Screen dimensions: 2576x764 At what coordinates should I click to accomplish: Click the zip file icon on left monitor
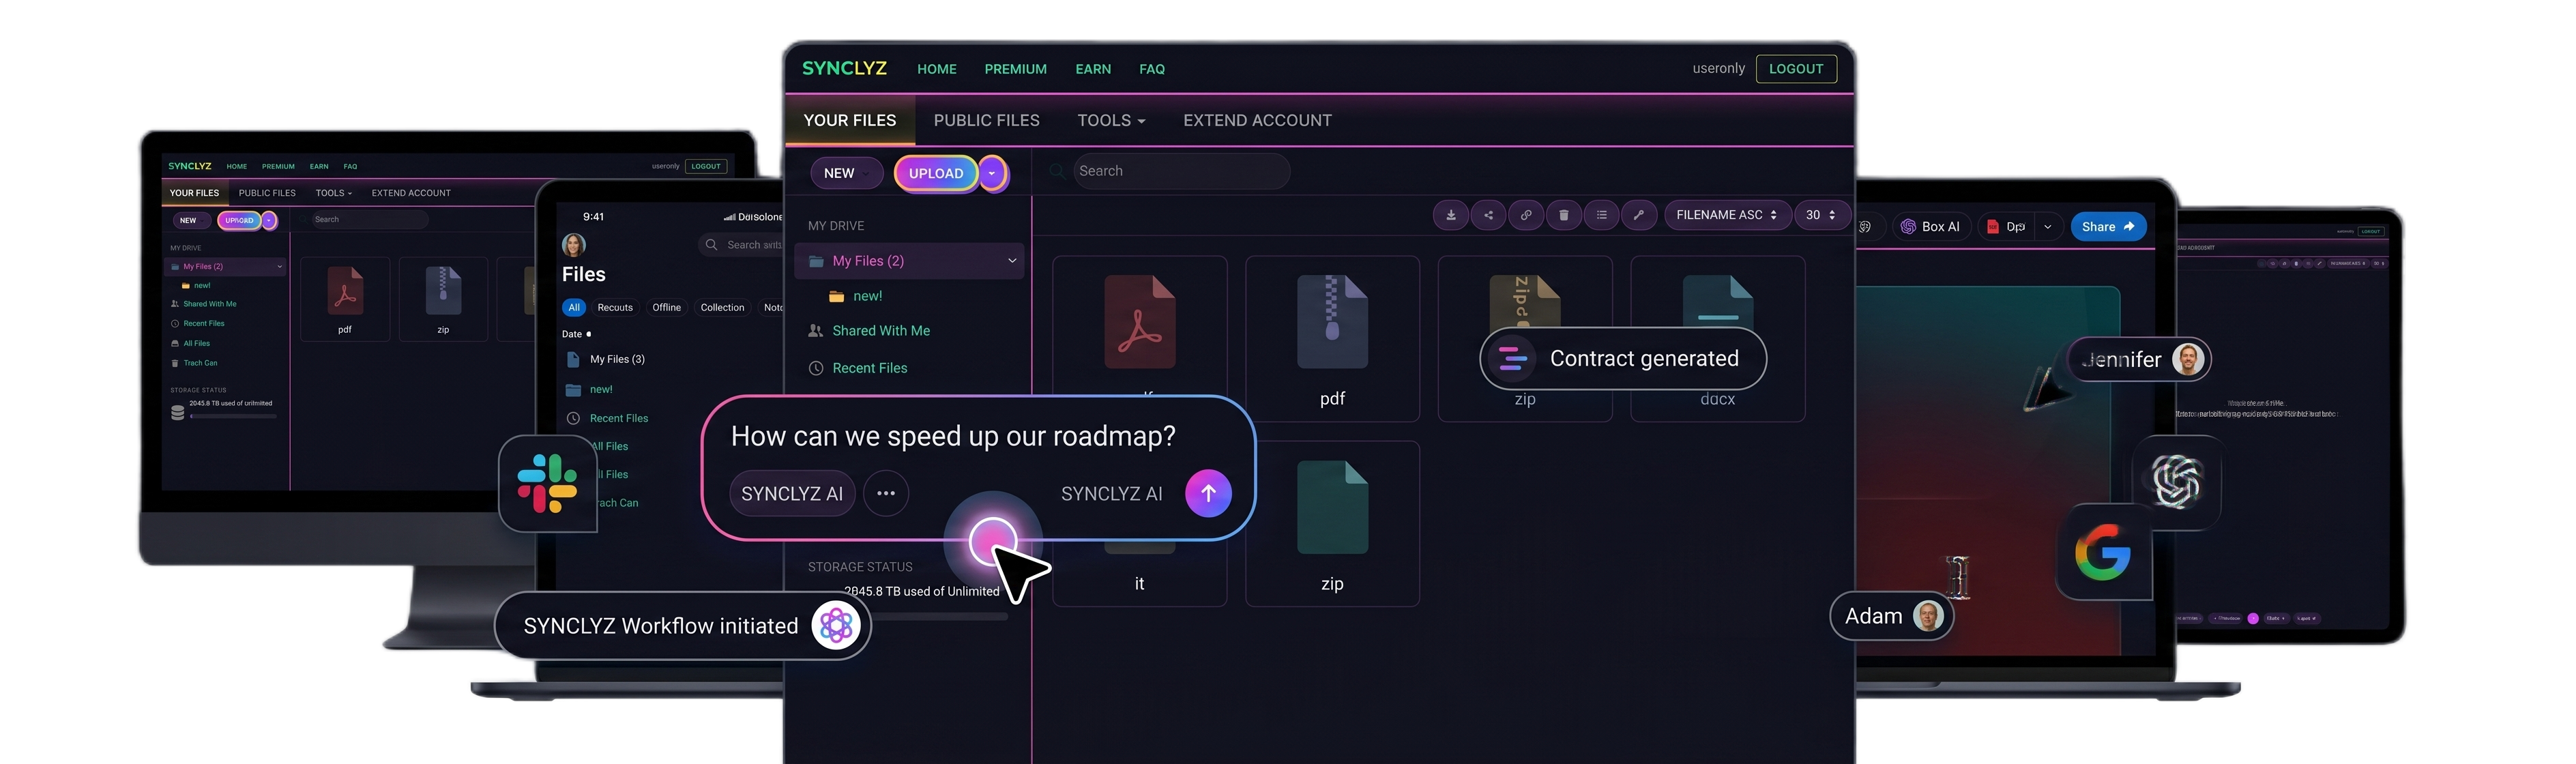tap(443, 290)
